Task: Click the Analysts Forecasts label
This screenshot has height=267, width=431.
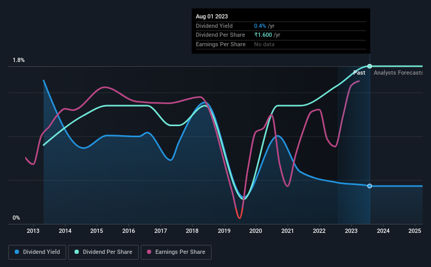Action: pyautogui.click(x=398, y=73)
